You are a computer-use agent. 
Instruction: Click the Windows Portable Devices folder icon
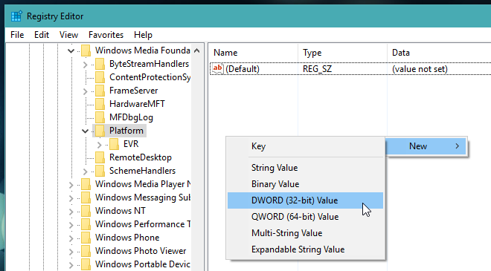tap(86, 264)
